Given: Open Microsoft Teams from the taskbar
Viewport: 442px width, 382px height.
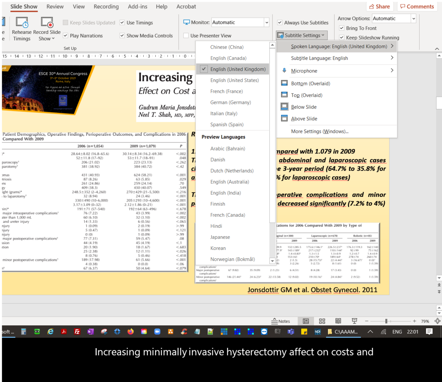Looking at the screenshot, I should (291, 332).
